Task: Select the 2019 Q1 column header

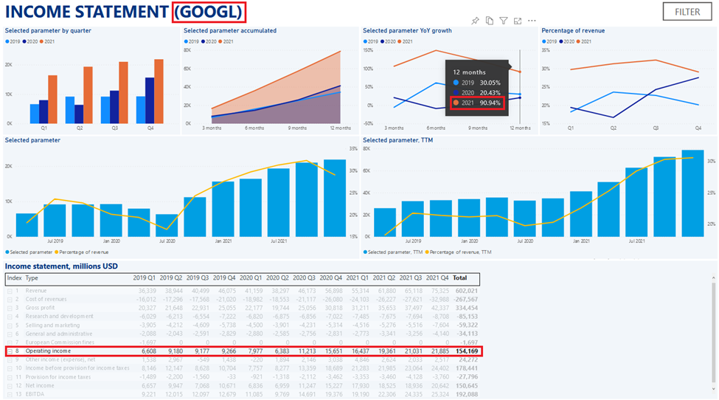Action: 144,278
